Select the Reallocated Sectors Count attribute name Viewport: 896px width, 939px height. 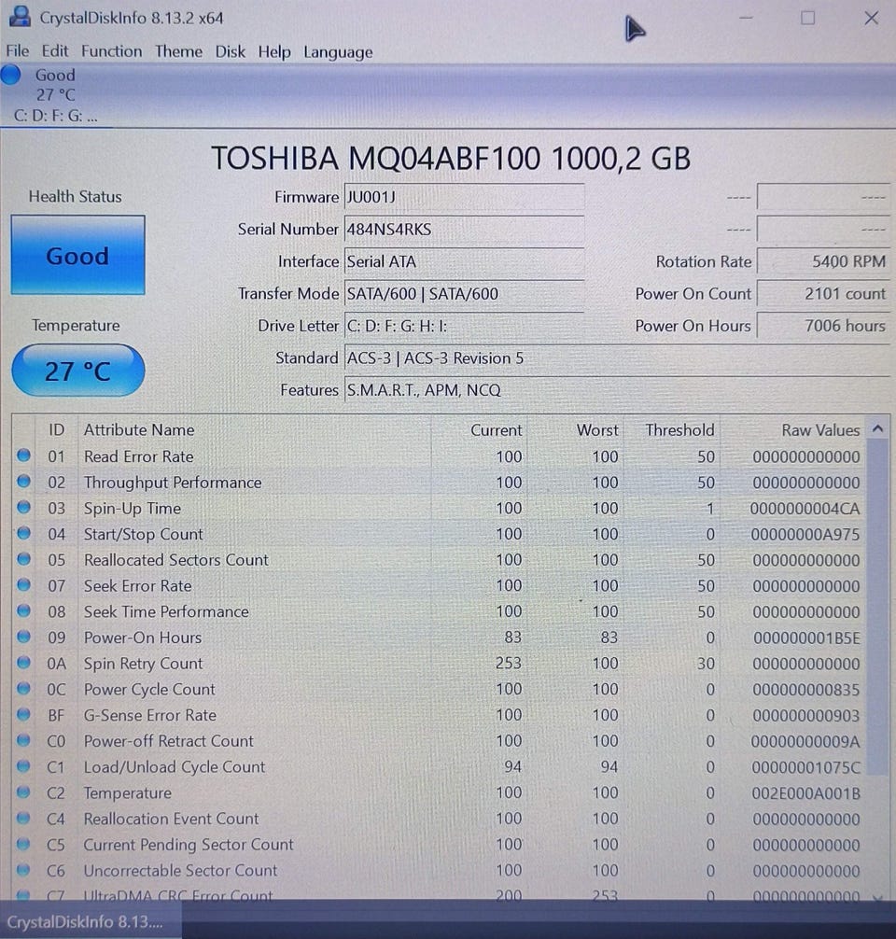176,560
